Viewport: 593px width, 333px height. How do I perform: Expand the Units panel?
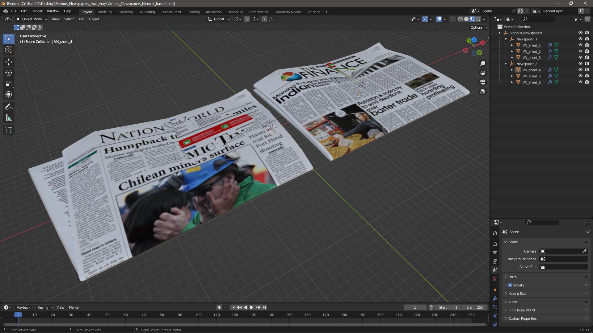[512, 277]
